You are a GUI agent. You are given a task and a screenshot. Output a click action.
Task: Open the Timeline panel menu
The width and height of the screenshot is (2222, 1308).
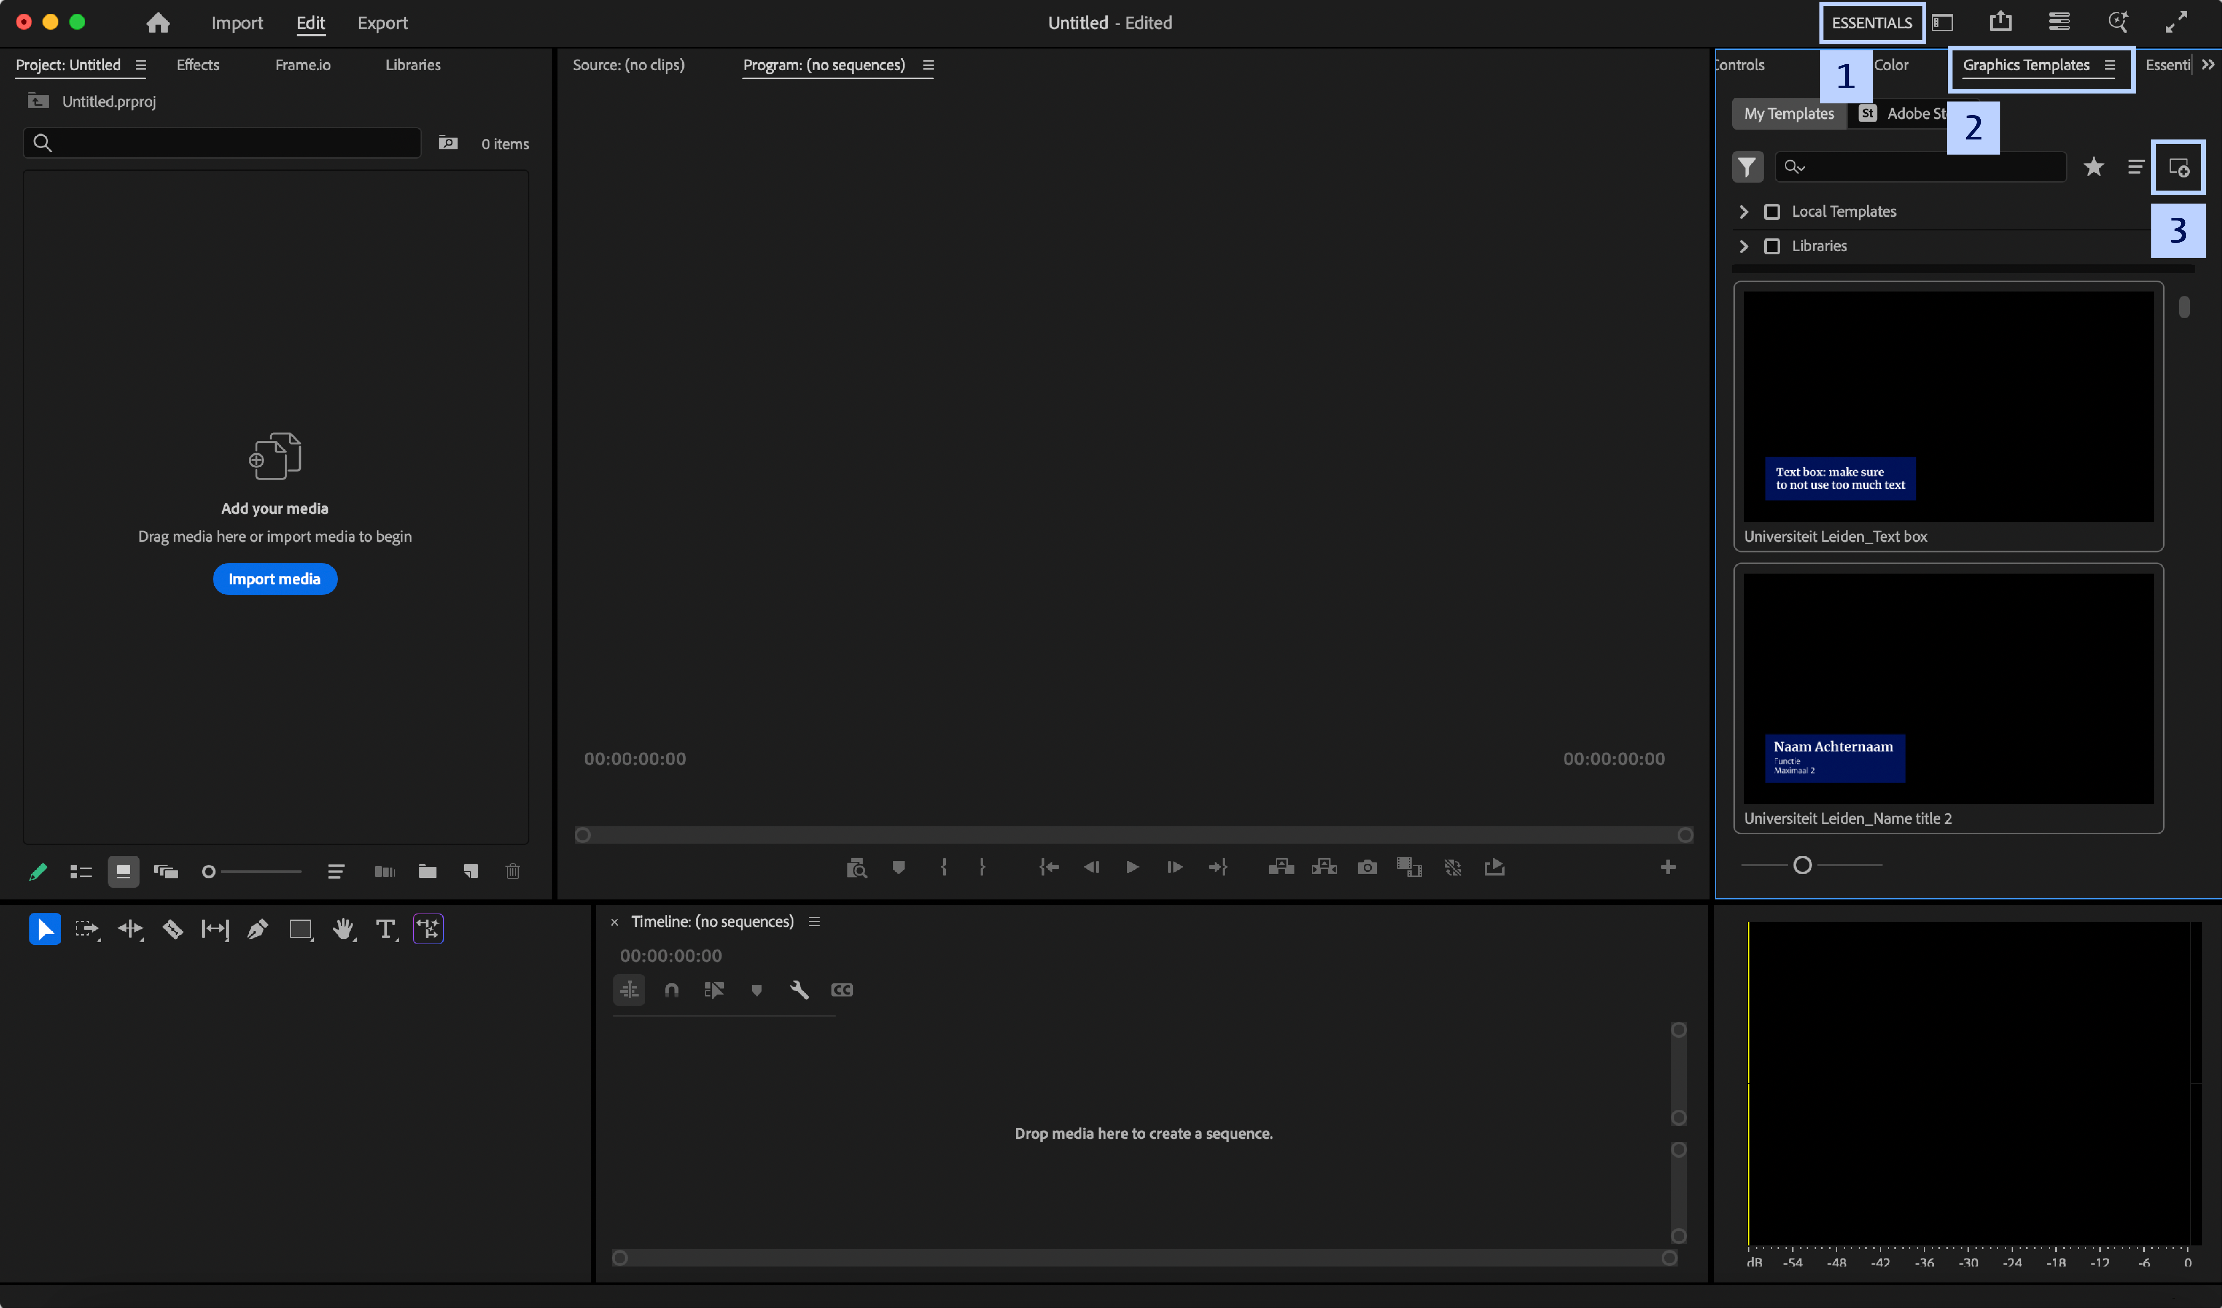tap(814, 921)
